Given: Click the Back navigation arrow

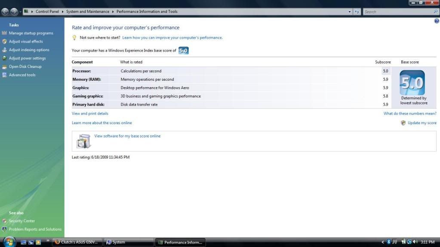Looking at the screenshot, I should click(x=5, y=12).
